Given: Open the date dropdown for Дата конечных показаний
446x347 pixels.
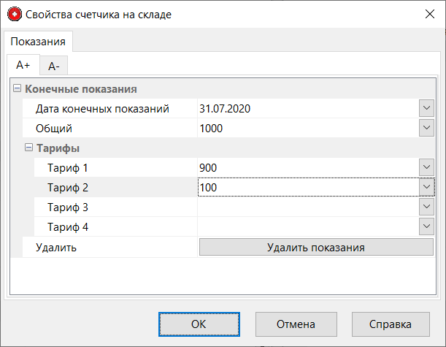Looking at the screenshot, I should click(427, 109).
